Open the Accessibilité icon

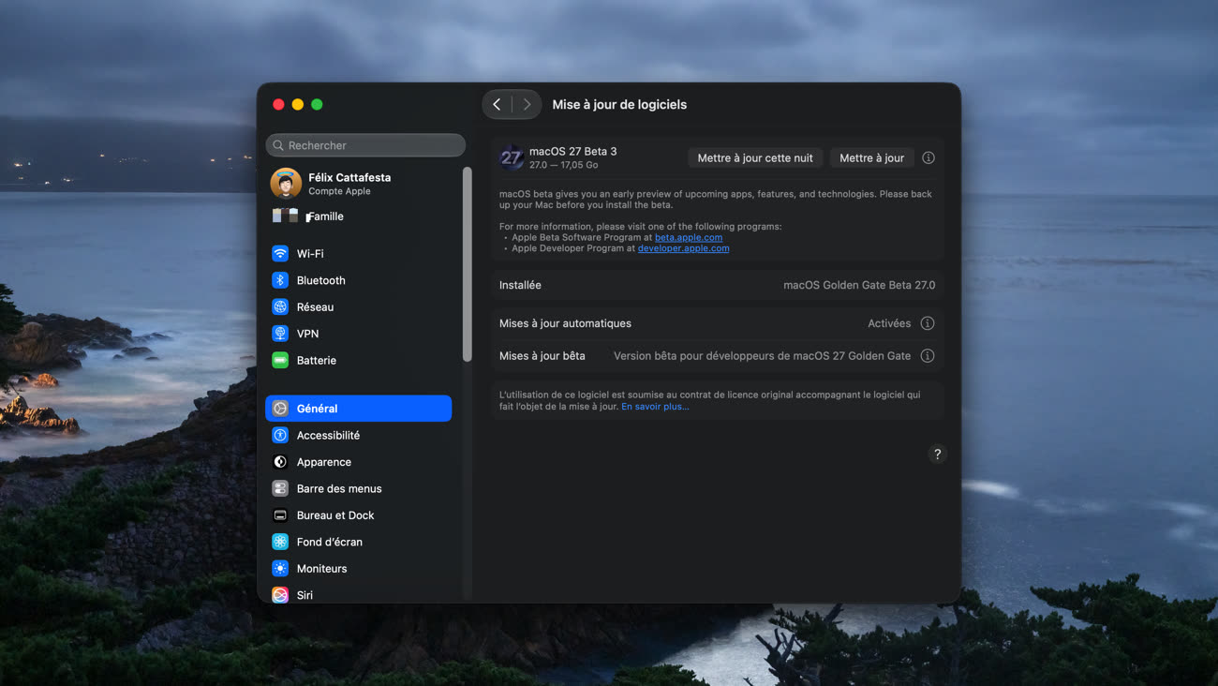click(x=280, y=436)
